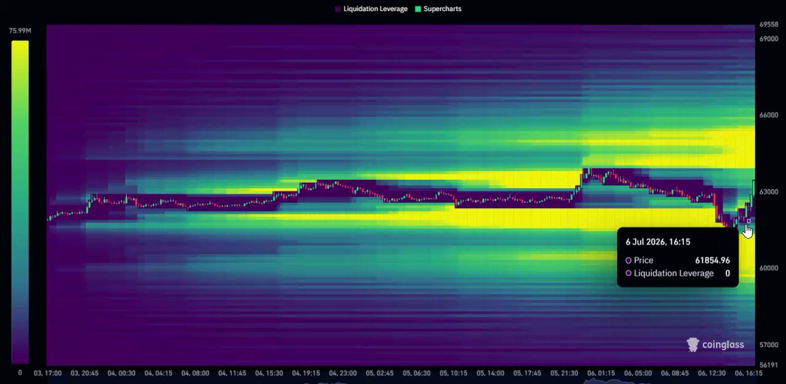This screenshot has height=384, width=786.
Task: Click the 03, 20:45 time axis label
Action: (x=84, y=373)
